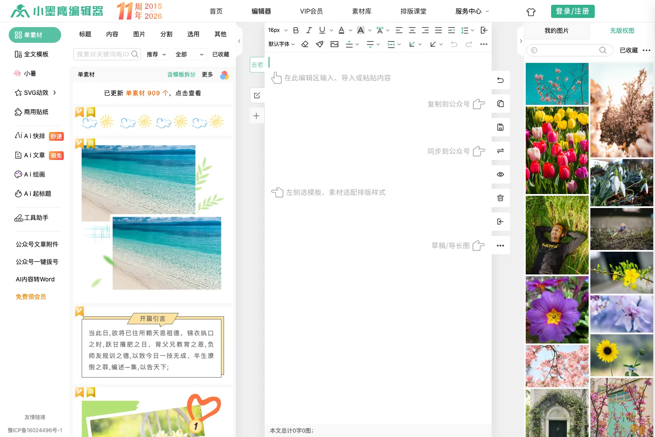Click the trash clear-content icon
Screen dimensions: 655x437
(x=500, y=198)
